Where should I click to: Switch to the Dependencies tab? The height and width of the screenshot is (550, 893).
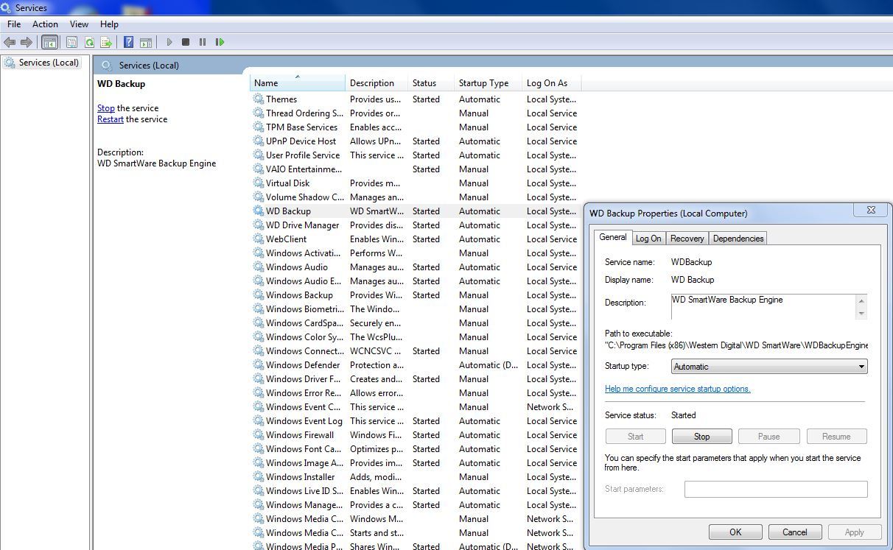[x=738, y=238]
